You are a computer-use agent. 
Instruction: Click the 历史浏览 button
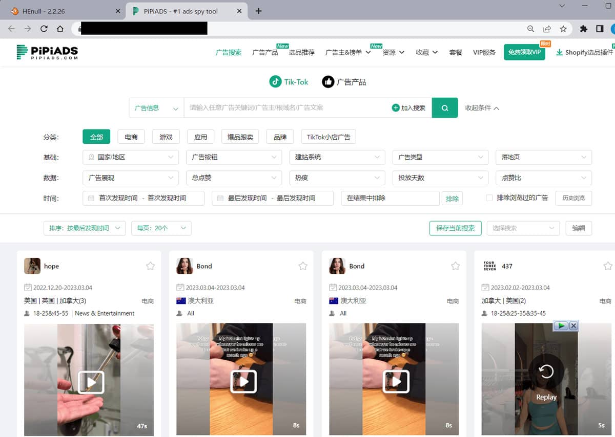[573, 198]
